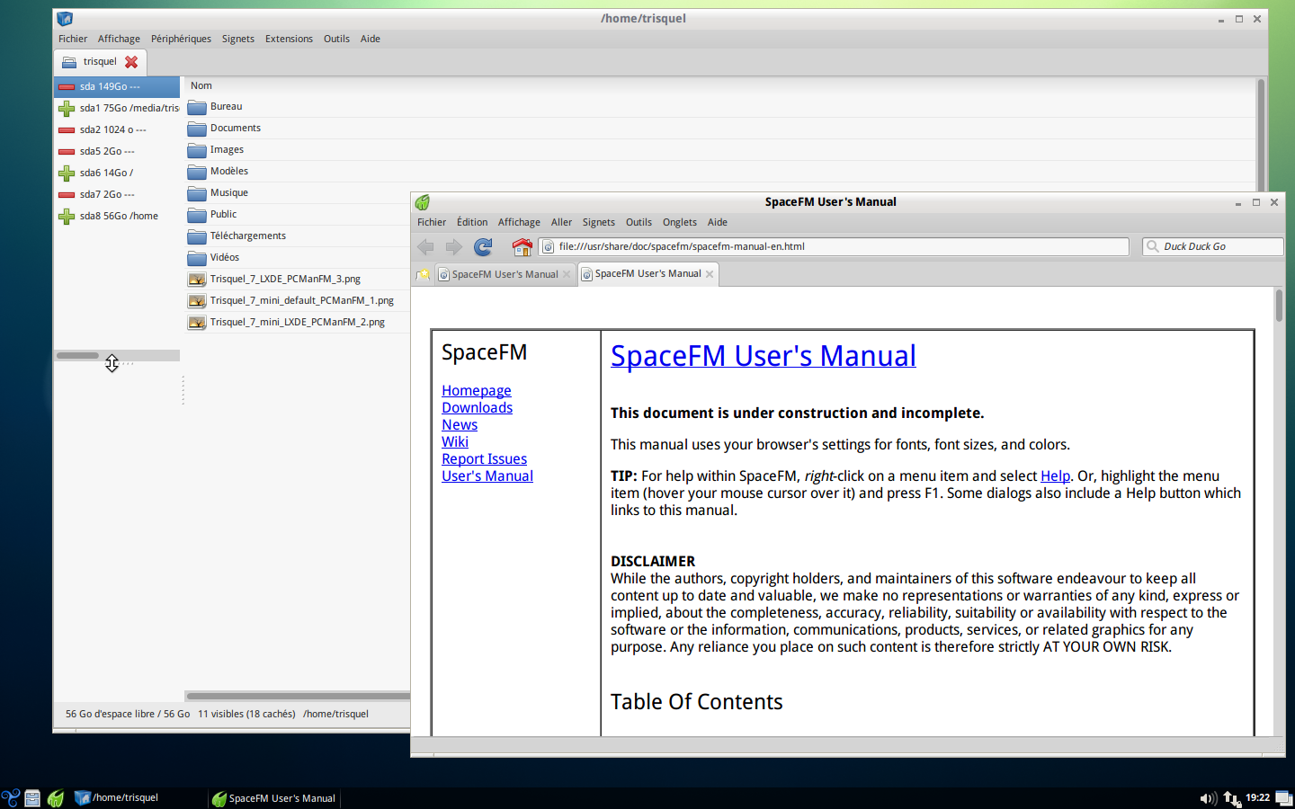Select the Trisquel_7_mini_LXDE_PCManFM_2.png file name
Viewport: 1295px width, 809px height.
[298, 323]
